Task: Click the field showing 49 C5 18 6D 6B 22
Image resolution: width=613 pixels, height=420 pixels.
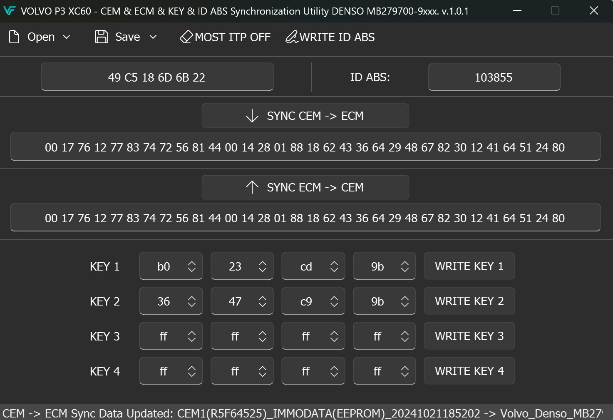Action: pos(157,77)
